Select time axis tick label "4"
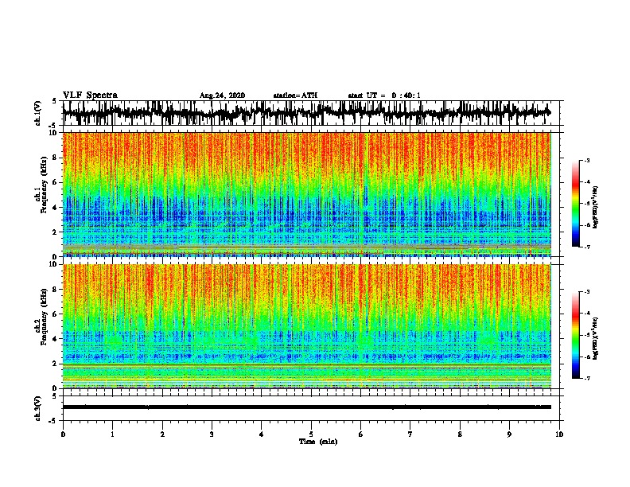630x487 pixels. tap(262, 434)
